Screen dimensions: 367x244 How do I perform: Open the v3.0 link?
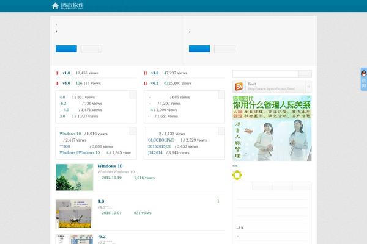point(155,73)
